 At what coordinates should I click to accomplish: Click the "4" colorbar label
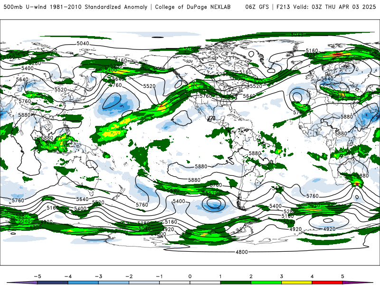(x=312, y=276)
